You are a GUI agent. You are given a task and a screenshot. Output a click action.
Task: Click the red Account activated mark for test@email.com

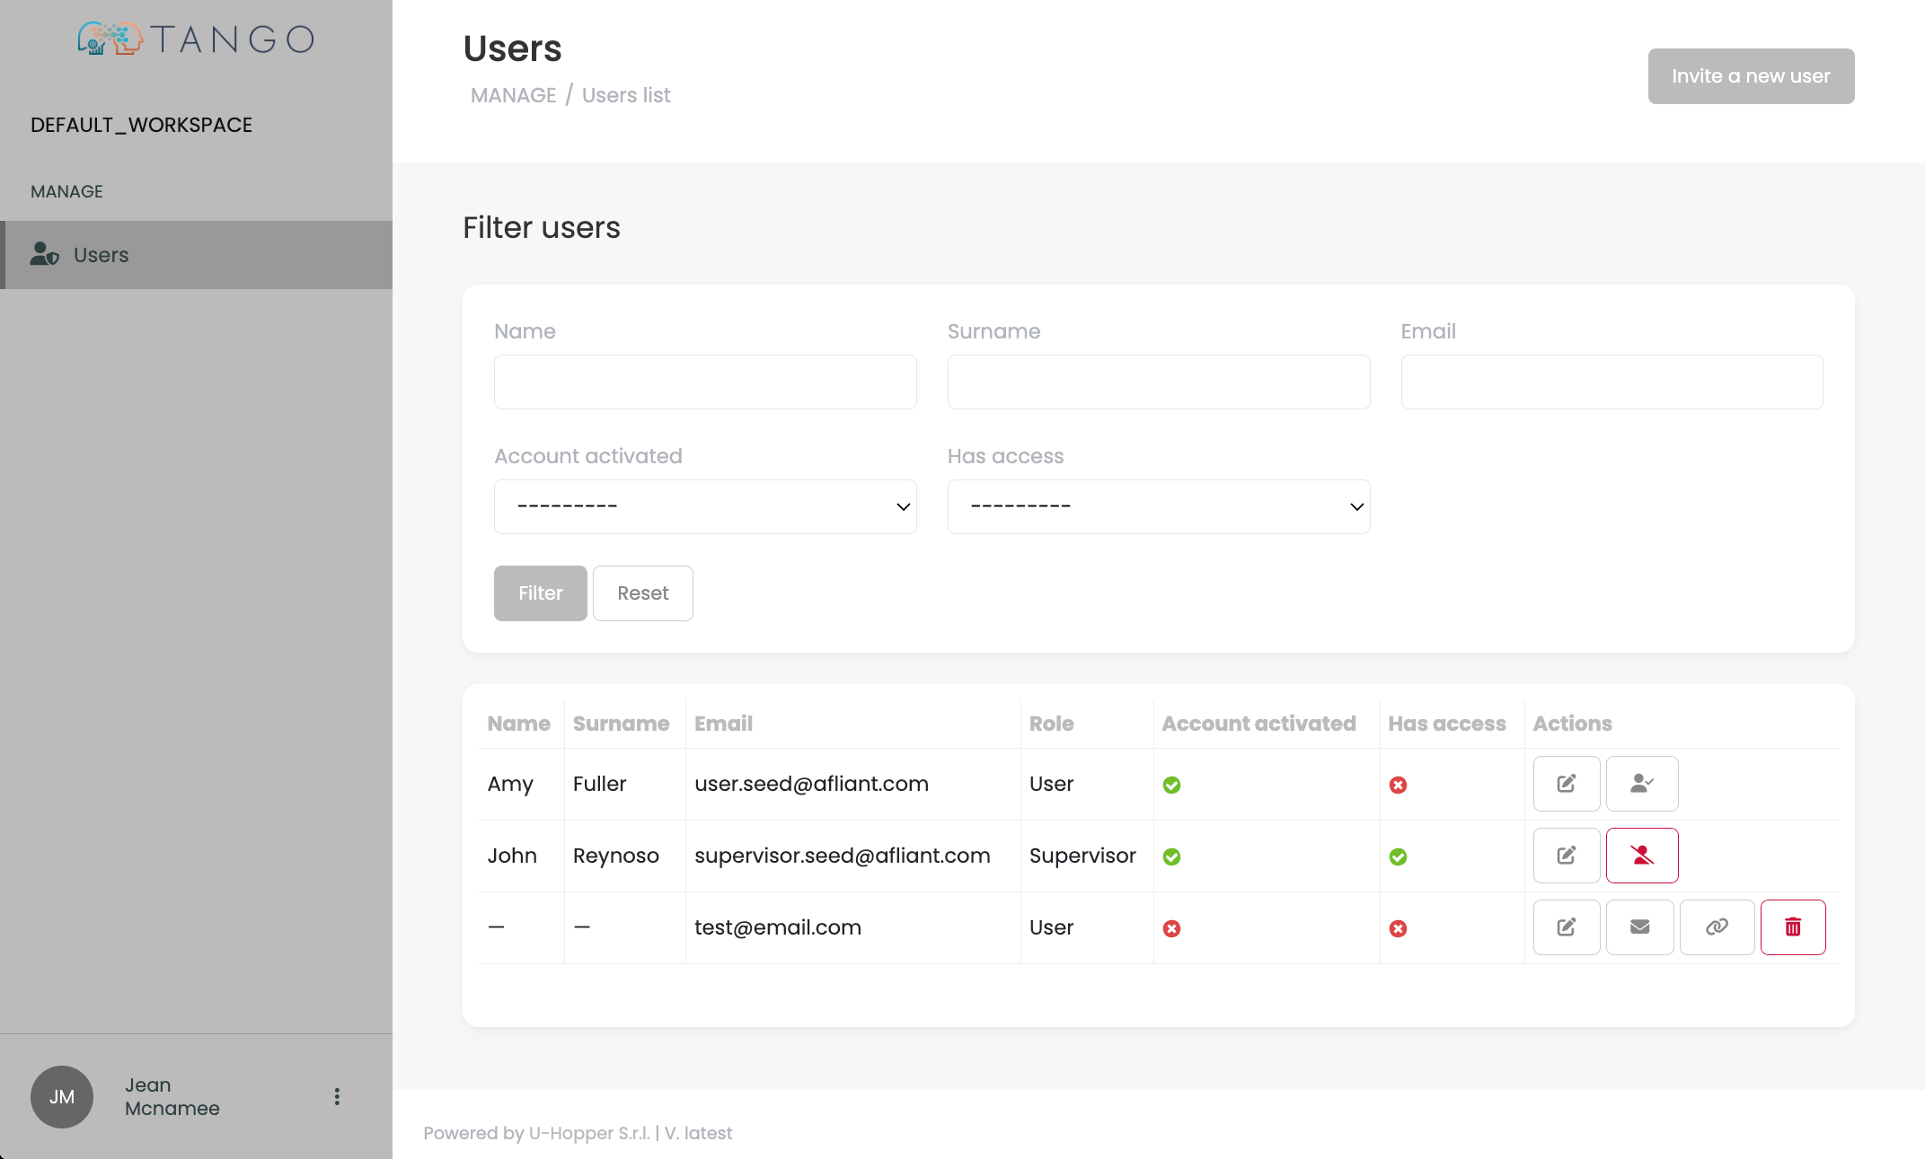tap(1171, 928)
